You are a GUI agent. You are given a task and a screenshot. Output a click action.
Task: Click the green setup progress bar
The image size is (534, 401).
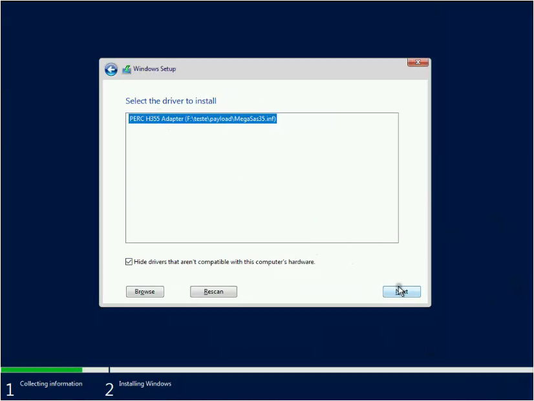click(x=41, y=369)
